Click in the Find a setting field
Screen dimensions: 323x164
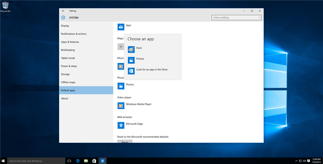coord(237,17)
